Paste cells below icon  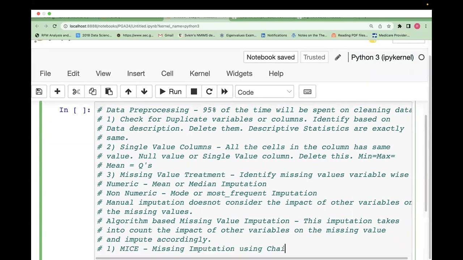point(109,92)
